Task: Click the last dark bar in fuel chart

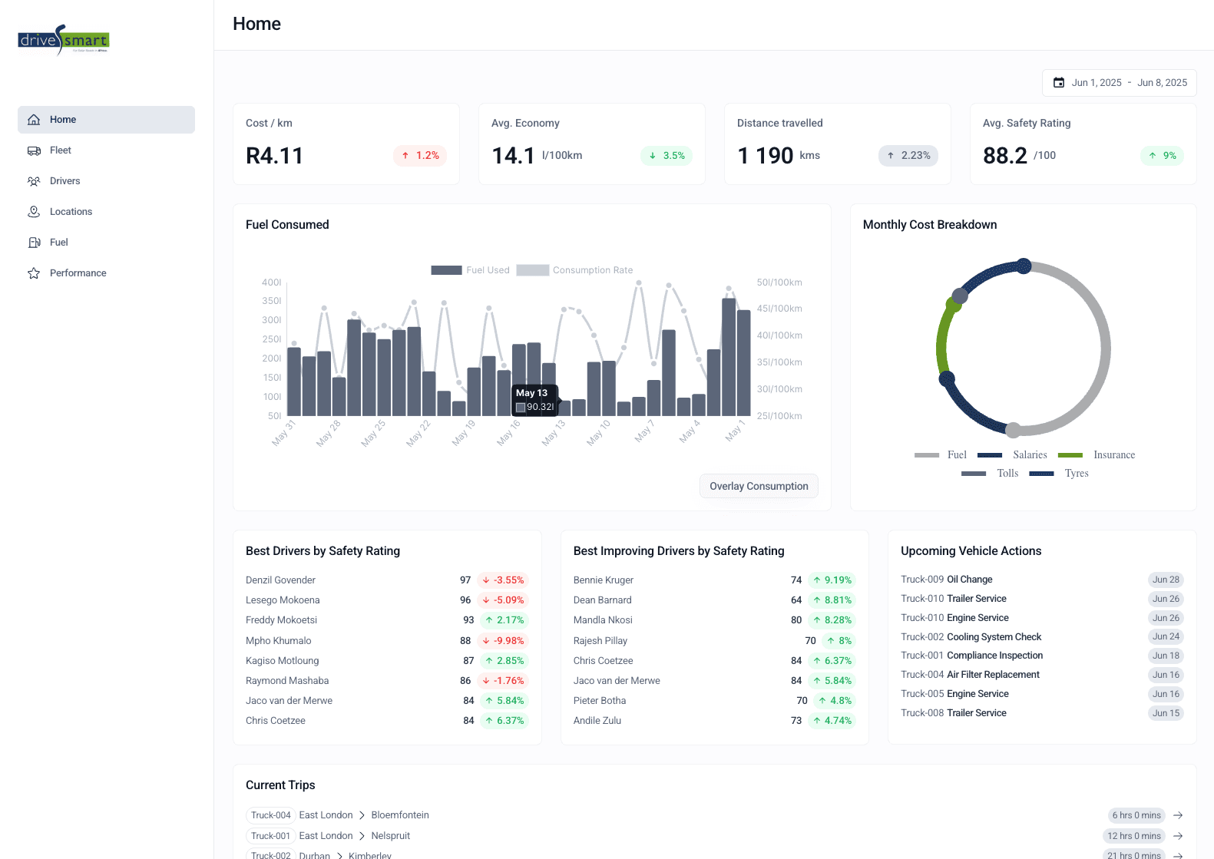Action: click(743, 363)
